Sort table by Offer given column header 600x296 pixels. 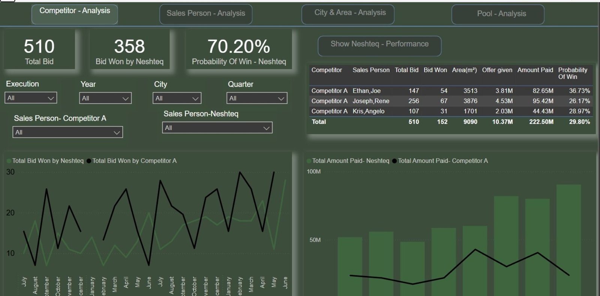click(497, 70)
